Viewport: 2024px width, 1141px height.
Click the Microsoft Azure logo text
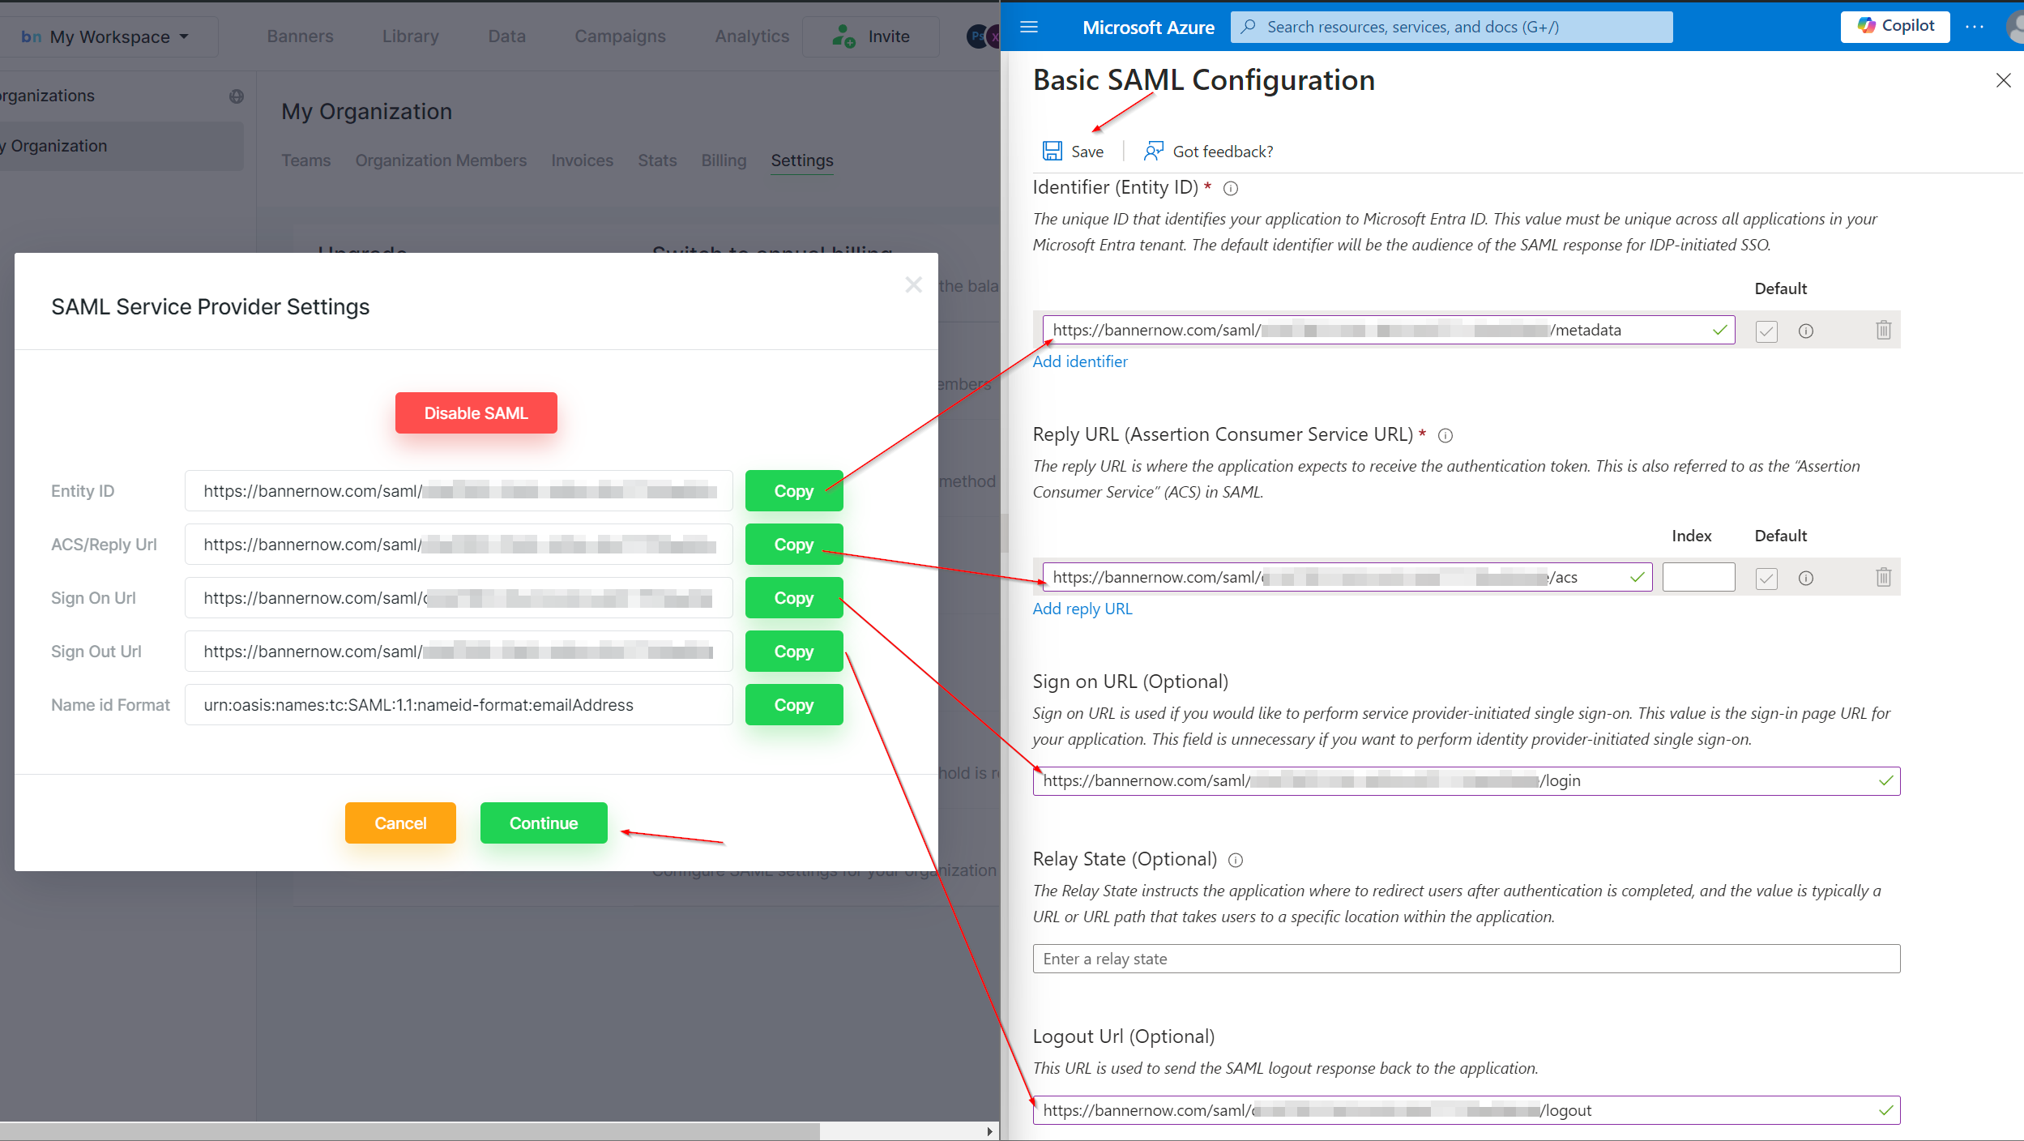(x=1148, y=28)
